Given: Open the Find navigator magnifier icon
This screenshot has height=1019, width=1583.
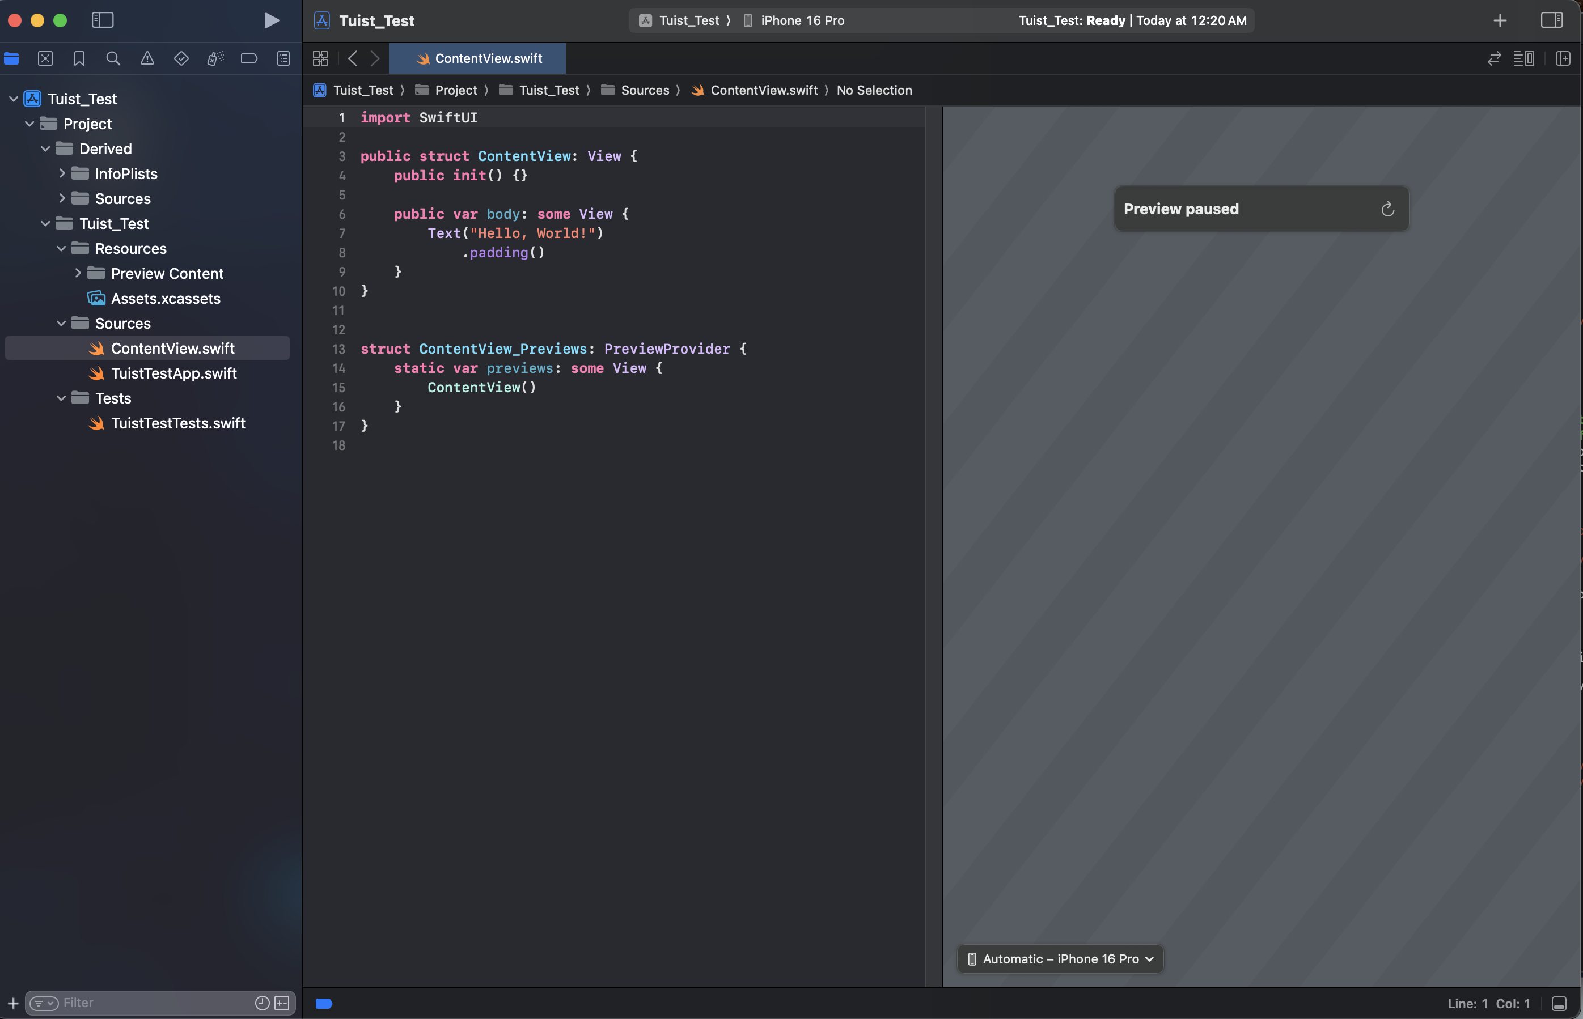Looking at the screenshot, I should (x=113, y=58).
